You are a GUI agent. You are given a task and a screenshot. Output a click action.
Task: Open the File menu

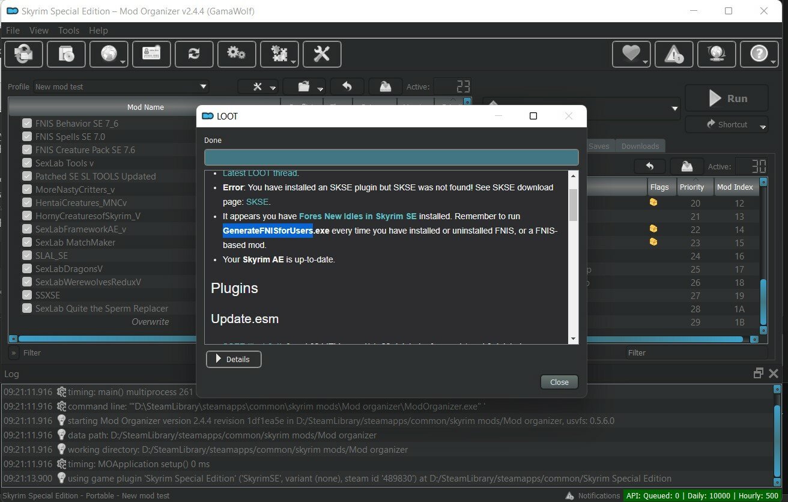pos(13,31)
